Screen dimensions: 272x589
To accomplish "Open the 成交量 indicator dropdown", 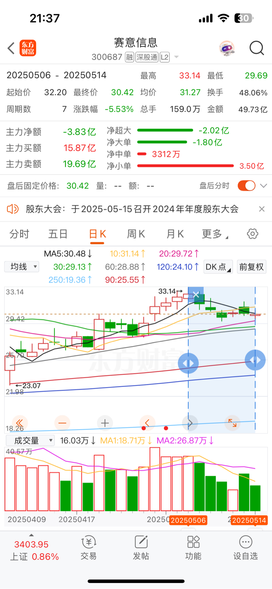I will point(30,440).
